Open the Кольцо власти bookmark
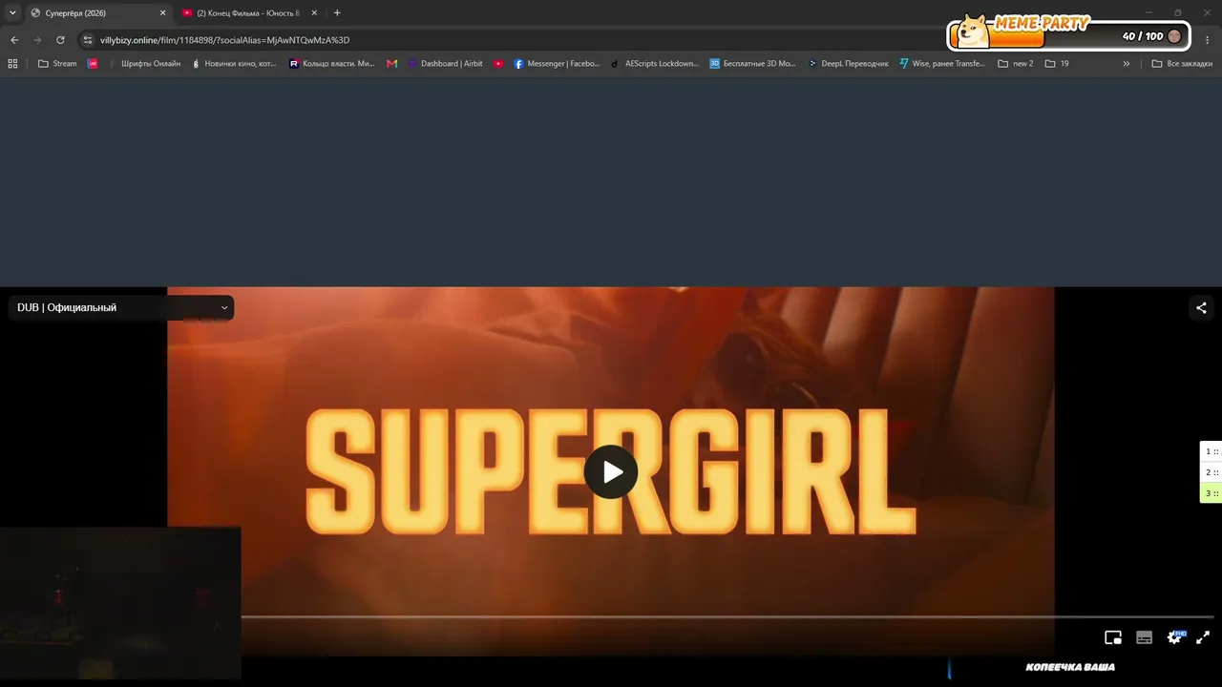 (332, 64)
